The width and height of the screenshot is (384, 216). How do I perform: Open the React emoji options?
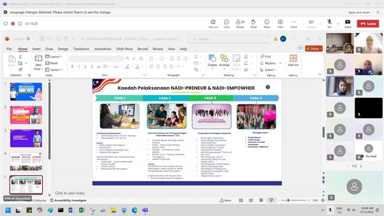point(267,24)
